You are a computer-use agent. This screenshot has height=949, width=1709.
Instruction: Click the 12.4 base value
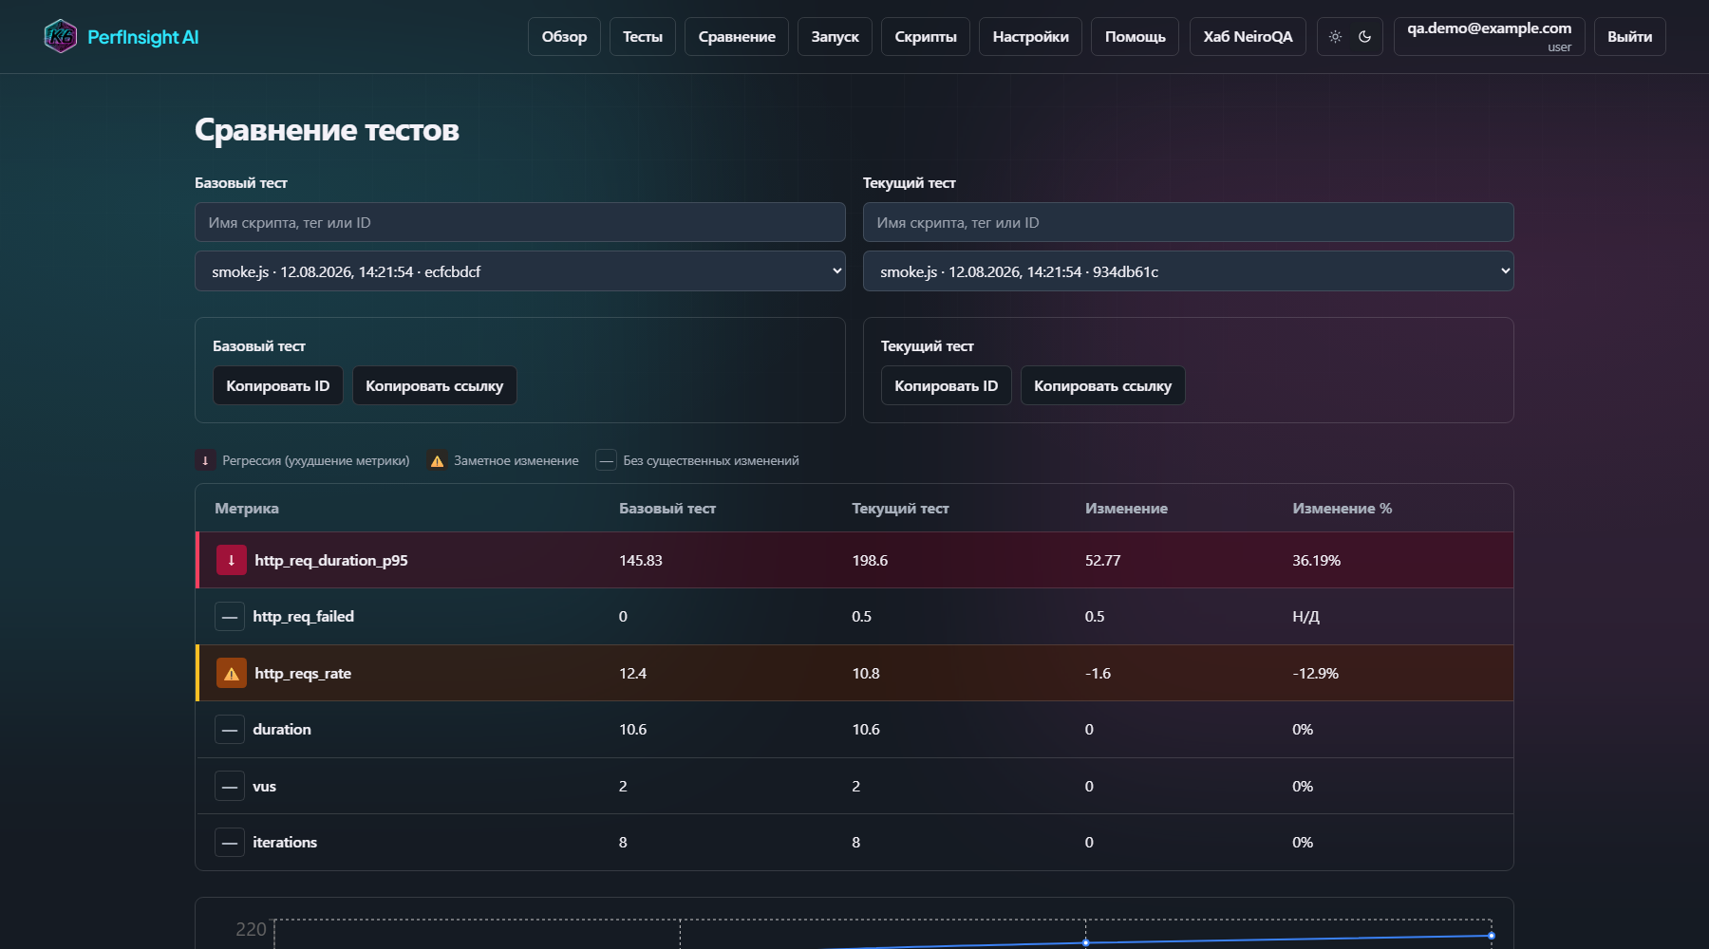click(632, 674)
